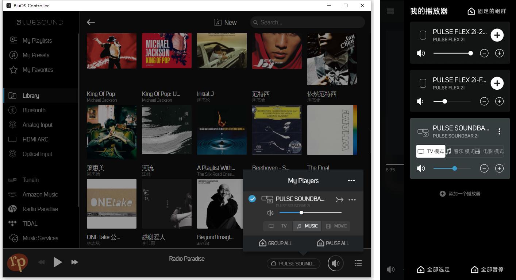This screenshot has height=280, width=516.
Task: Open the play queue list icon
Action: click(358, 263)
